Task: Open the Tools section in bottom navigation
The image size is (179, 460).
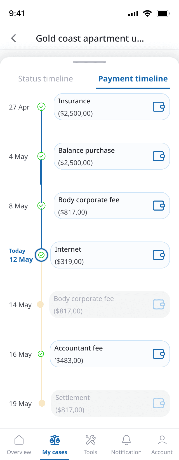Action: pos(90,445)
